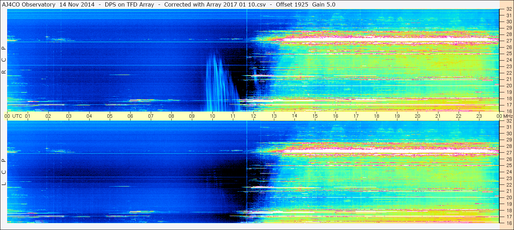
Task: Click the 20 MHz label of LCP panel
Action: [x=509, y=197]
